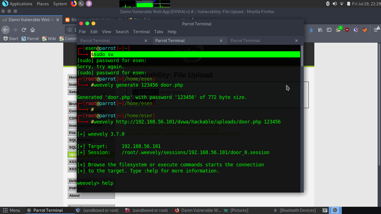Open the orange crossed-circle extension icon
Viewport: 381px width, 214px height.
click(365, 30)
